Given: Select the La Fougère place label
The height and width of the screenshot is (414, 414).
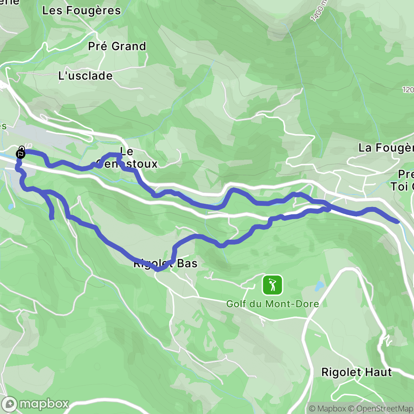Looking at the screenshot, I should 386,148.
